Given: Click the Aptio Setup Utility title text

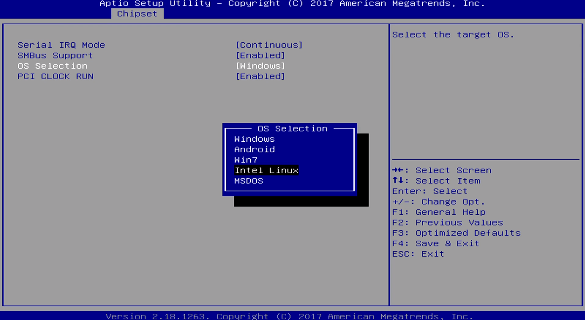Looking at the screenshot, I should [x=292, y=3].
